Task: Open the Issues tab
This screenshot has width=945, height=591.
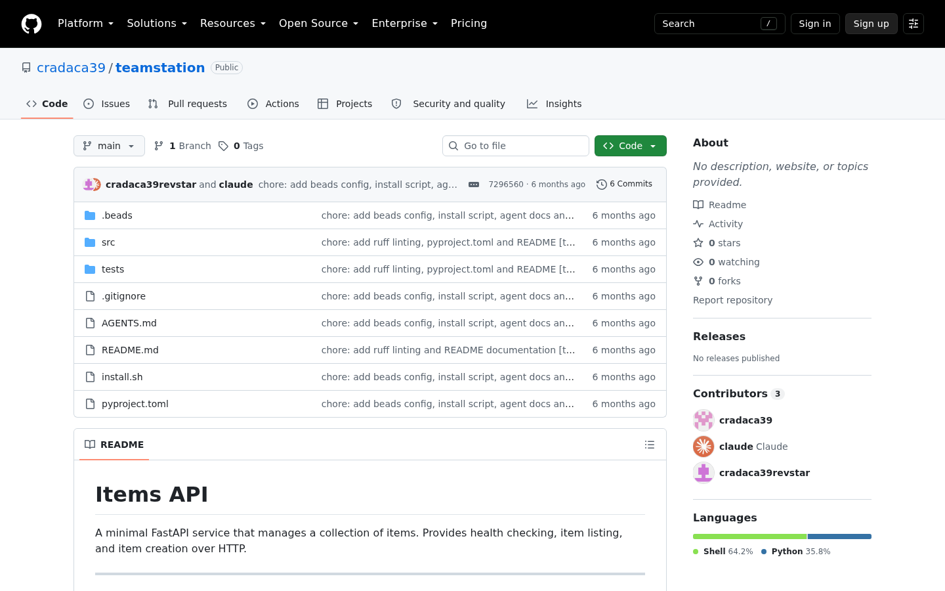Action: click(107, 104)
